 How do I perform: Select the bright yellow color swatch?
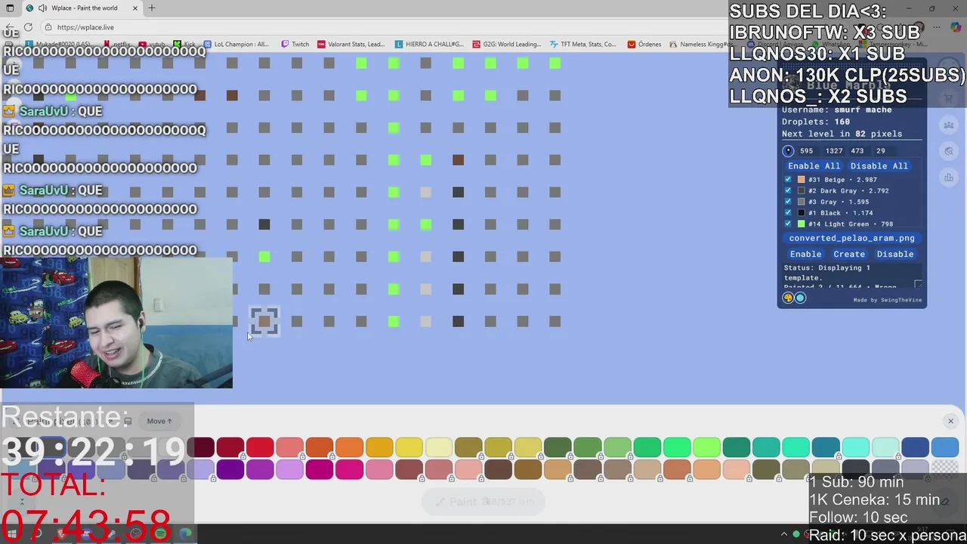(x=409, y=447)
